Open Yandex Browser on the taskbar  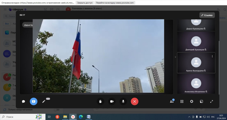73,117
